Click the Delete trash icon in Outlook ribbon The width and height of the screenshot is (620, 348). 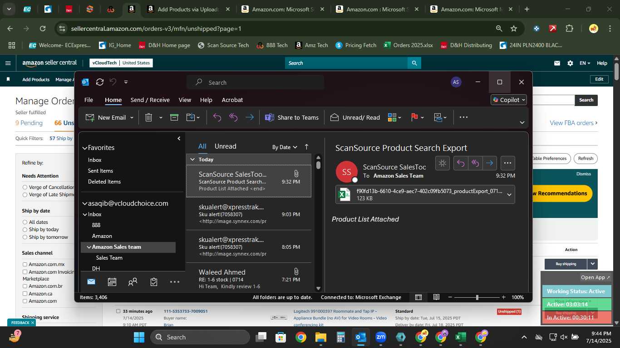pyautogui.click(x=148, y=117)
